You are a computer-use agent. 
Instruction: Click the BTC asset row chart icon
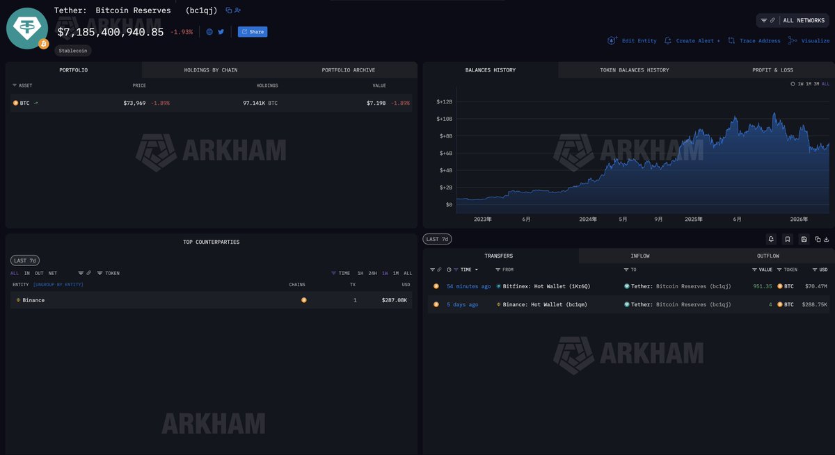point(36,103)
